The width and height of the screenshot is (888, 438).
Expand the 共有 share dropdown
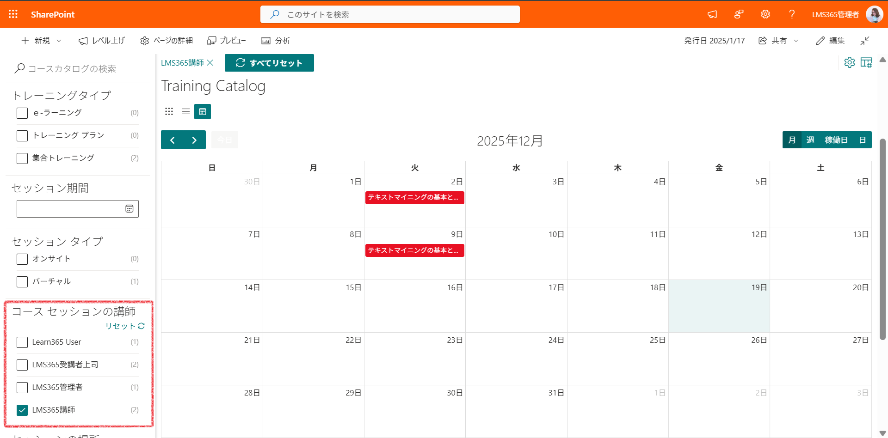pyautogui.click(x=779, y=41)
